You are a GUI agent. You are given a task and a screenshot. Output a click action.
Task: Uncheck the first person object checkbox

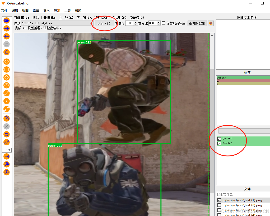(219, 139)
